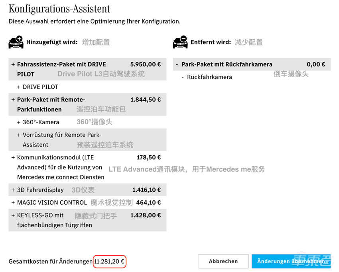Click the car-plus icon beside Hinzugefügt wird
339x272 pixels.
pyautogui.click(x=16, y=42)
